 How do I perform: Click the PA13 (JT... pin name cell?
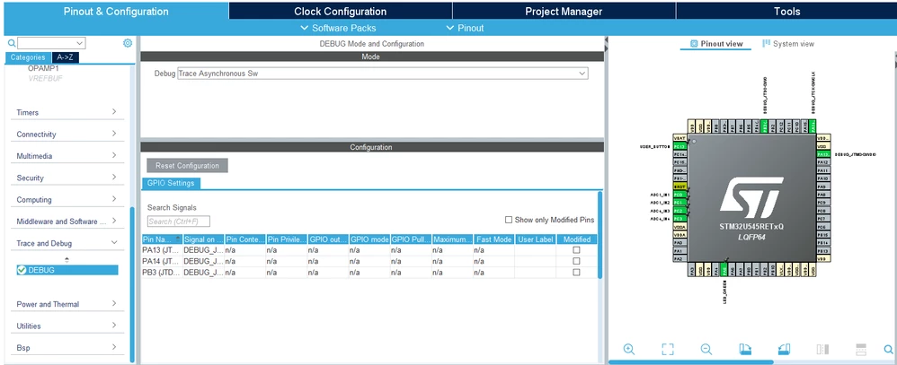click(162, 250)
